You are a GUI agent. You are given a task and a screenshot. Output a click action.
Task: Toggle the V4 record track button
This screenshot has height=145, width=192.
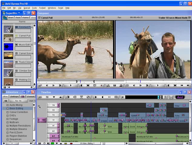[x=54, y=105]
